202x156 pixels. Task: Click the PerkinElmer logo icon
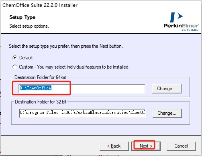pyautogui.click(x=176, y=17)
